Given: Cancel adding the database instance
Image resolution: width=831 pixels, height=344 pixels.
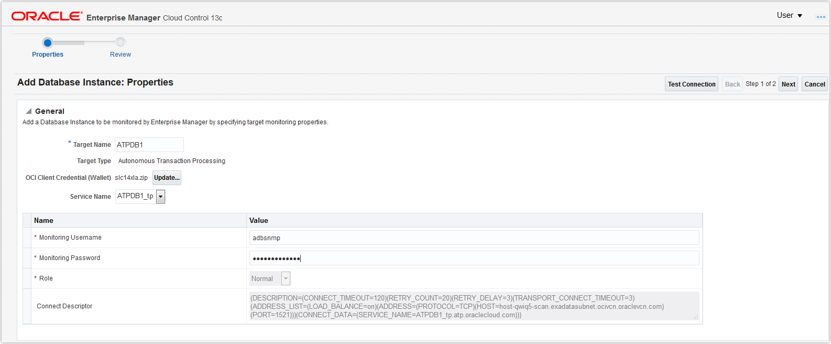Looking at the screenshot, I should (x=815, y=84).
